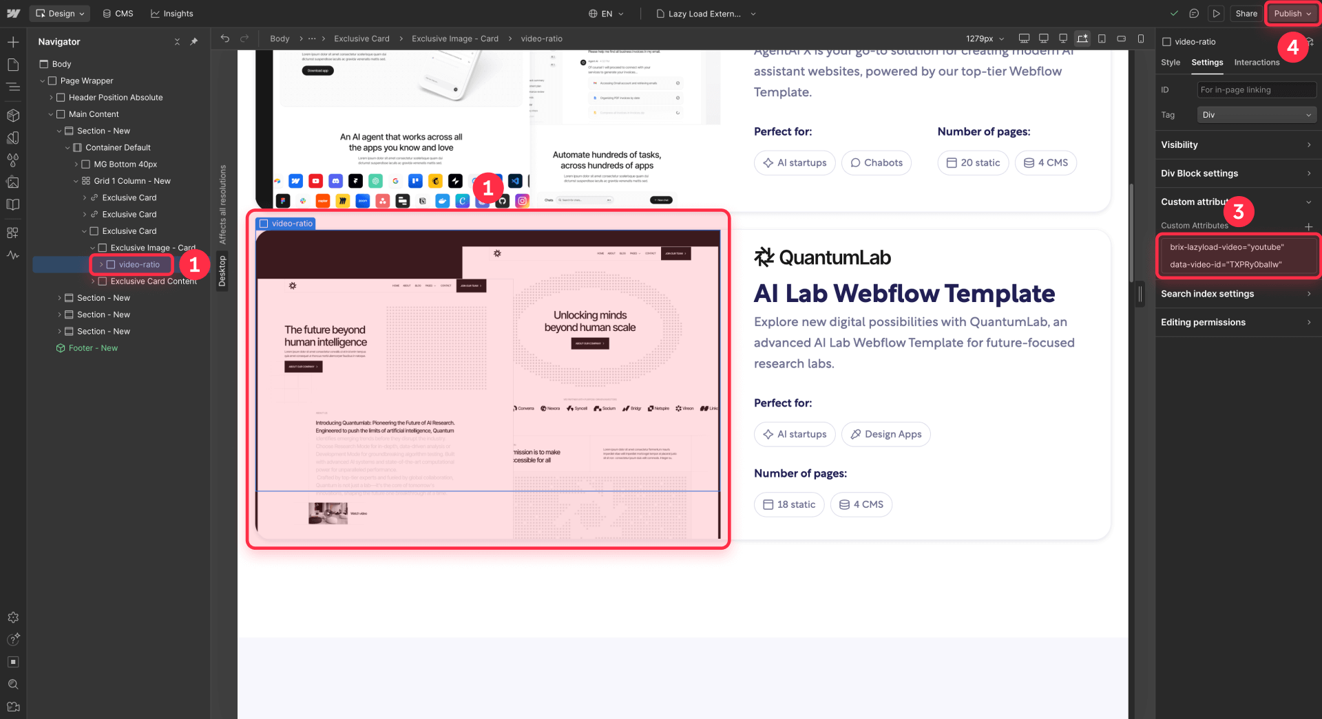Screen dimensions: 1322x719
Task: Click Body in the breadcrumb
Action: point(280,39)
